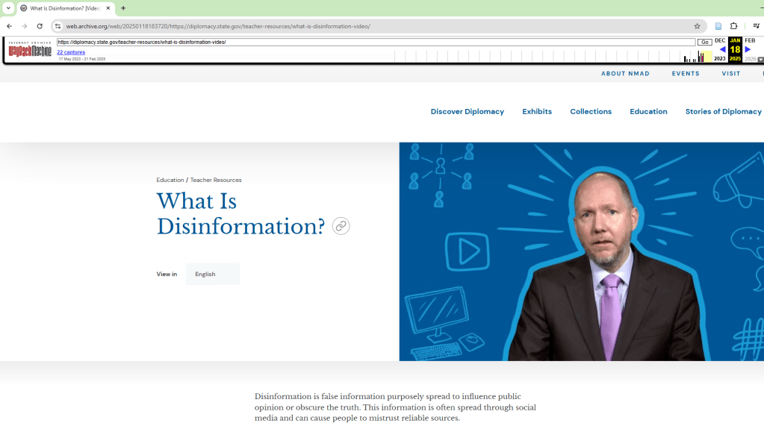Open a new browser tab

click(x=123, y=8)
